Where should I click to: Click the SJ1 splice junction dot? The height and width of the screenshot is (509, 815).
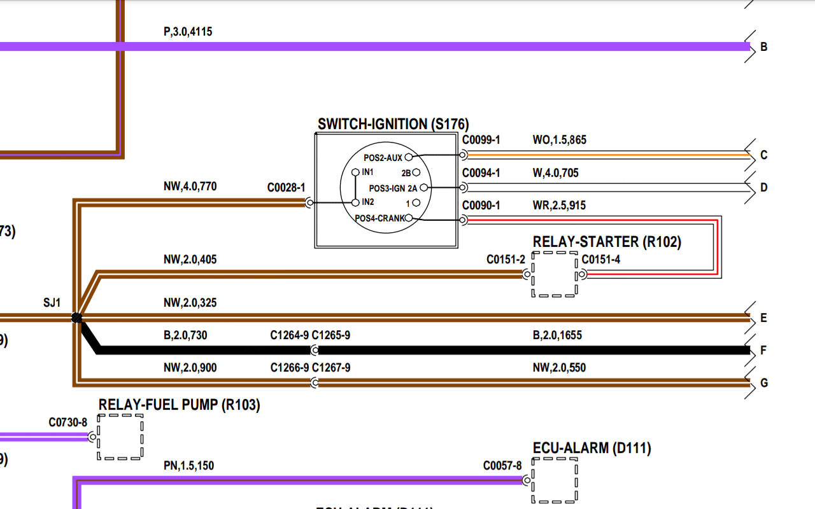point(76,317)
